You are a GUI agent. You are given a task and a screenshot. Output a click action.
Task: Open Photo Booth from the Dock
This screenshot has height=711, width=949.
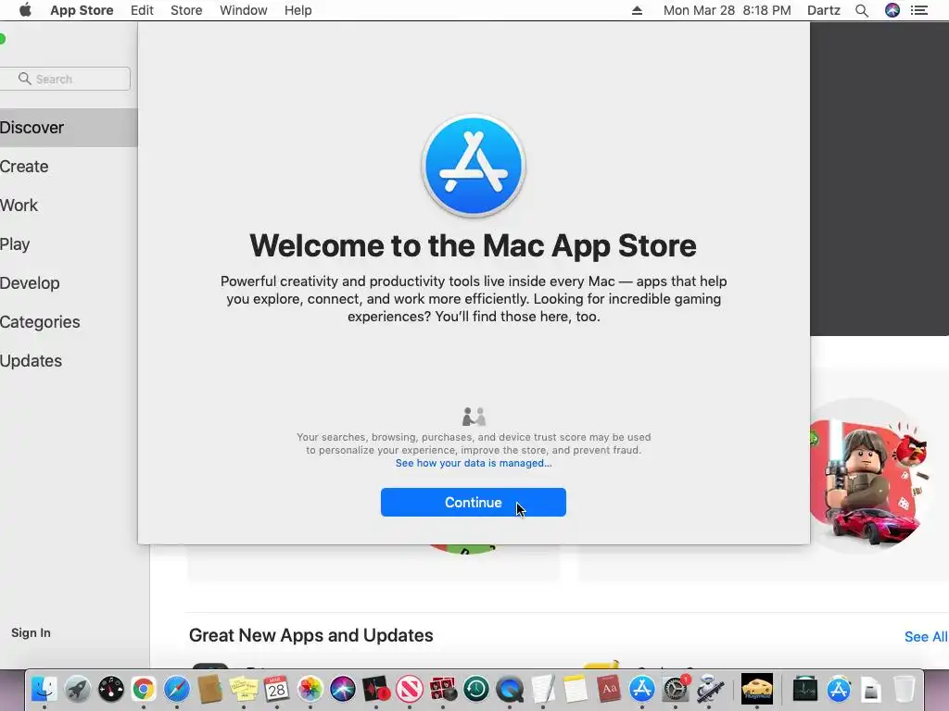442,689
